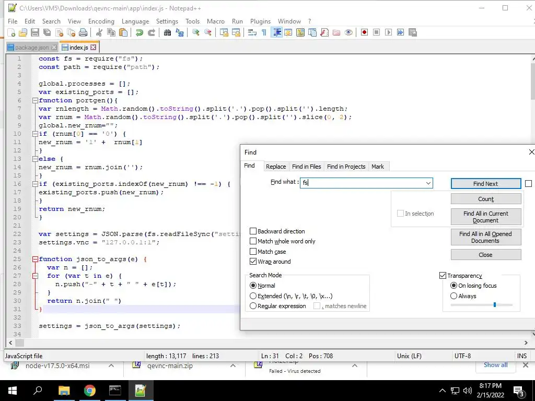Click the Close button in Find dialog

click(486, 255)
